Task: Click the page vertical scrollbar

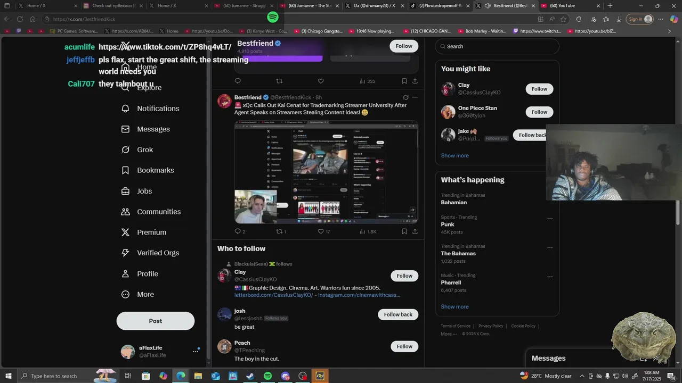Action: coord(678,212)
